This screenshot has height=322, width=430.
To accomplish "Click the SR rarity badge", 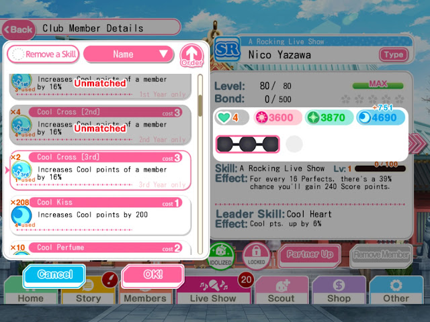I will 227,50.
